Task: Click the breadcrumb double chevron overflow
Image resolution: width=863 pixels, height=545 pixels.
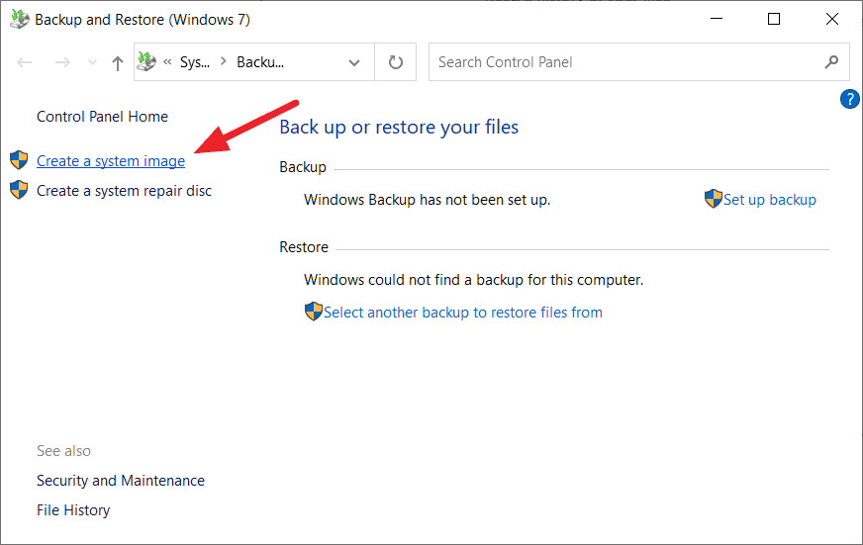Action: tap(167, 62)
